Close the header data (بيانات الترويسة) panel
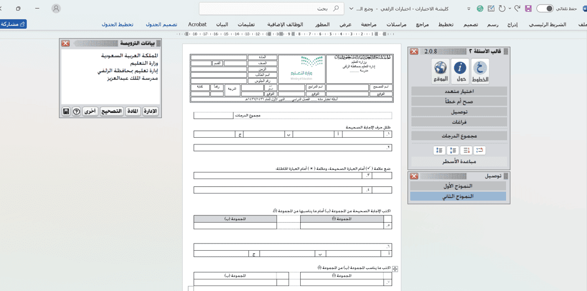 tap(66, 44)
